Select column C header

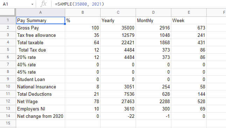(118, 12)
